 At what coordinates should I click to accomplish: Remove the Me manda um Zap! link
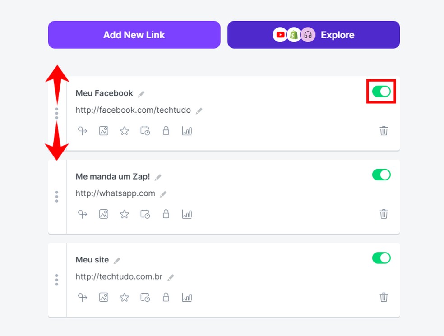[x=384, y=214]
